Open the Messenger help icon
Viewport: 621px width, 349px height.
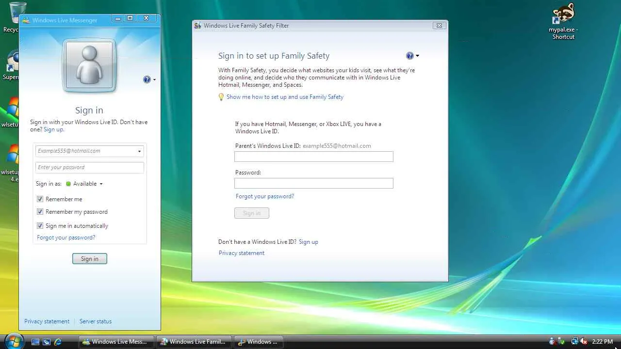pyautogui.click(x=147, y=79)
